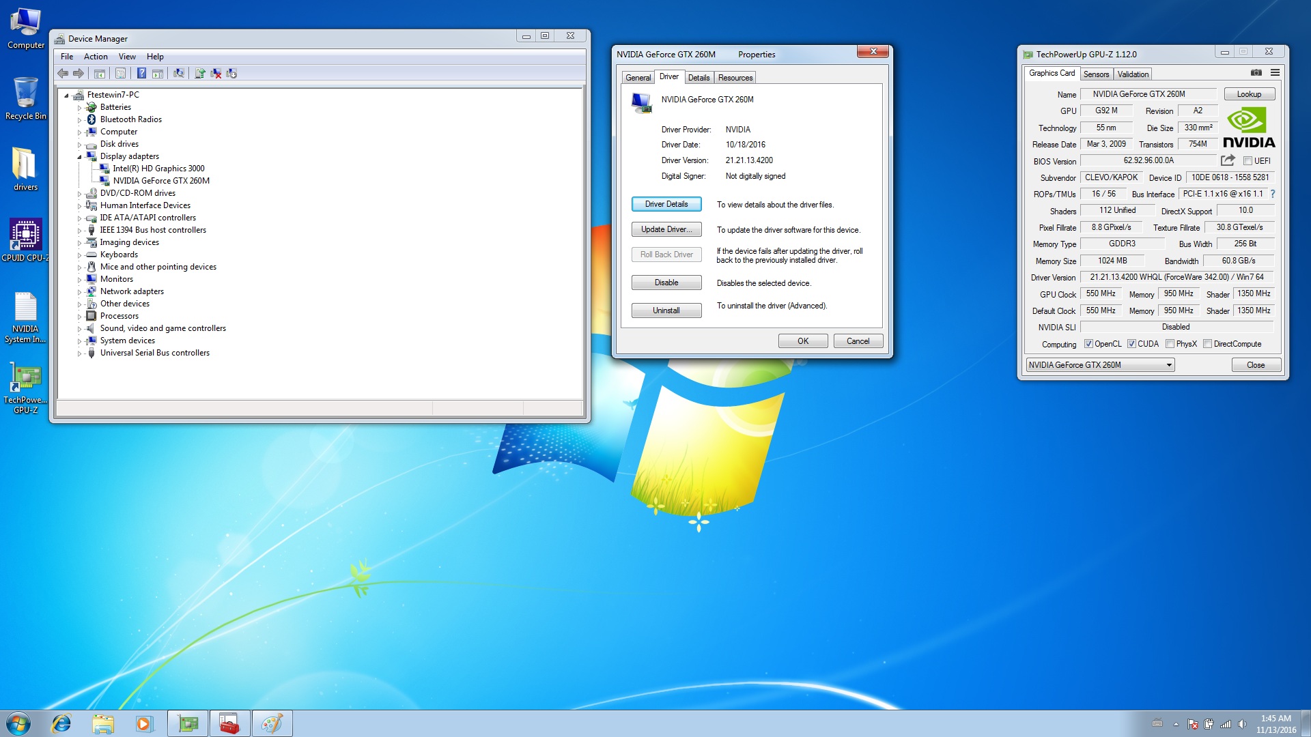Open Properties via Device Manager toolbar icon
Image resolution: width=1311 pixels, height=737 pixels.
(x=120, y=74)
